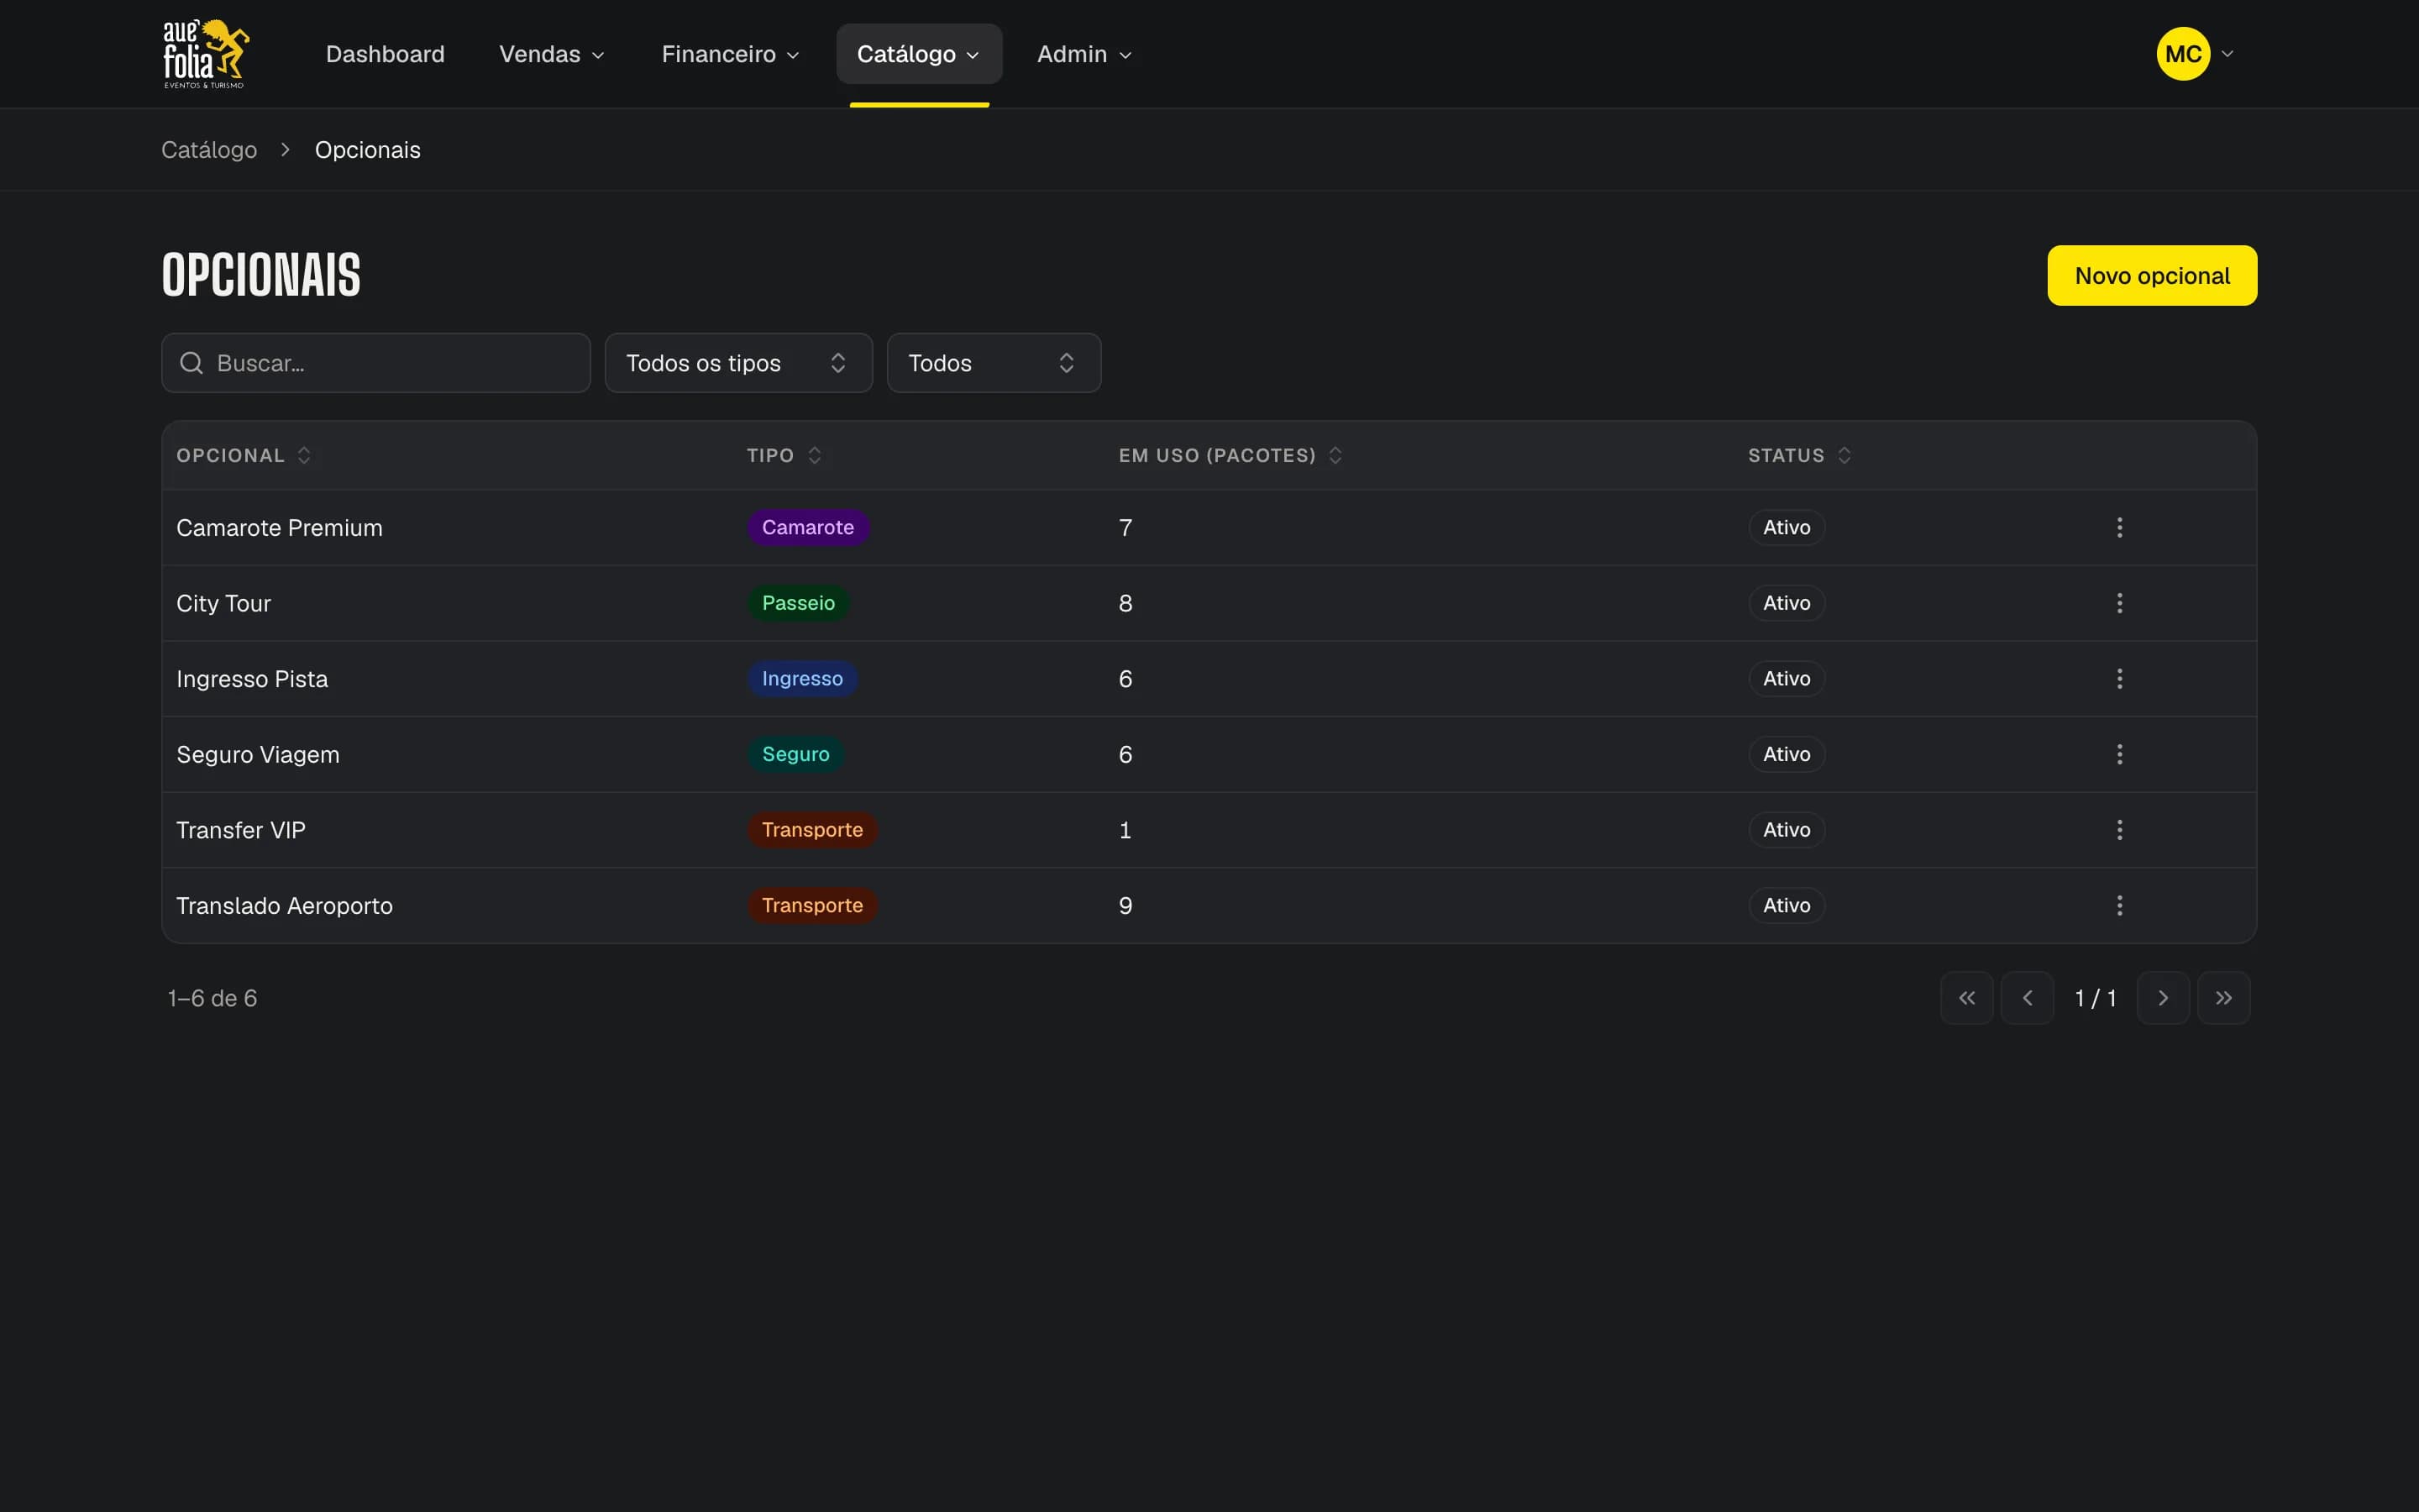Go to the first page of results
Viewport: 2419px width, 1512px height.
1966,998
